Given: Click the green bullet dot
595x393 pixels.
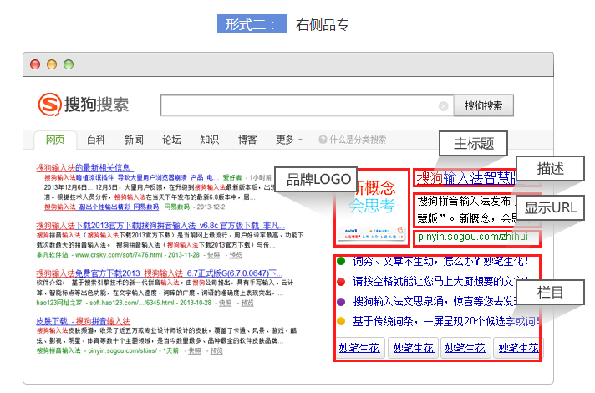Looking at the screenshot, I should click(341, 261).
